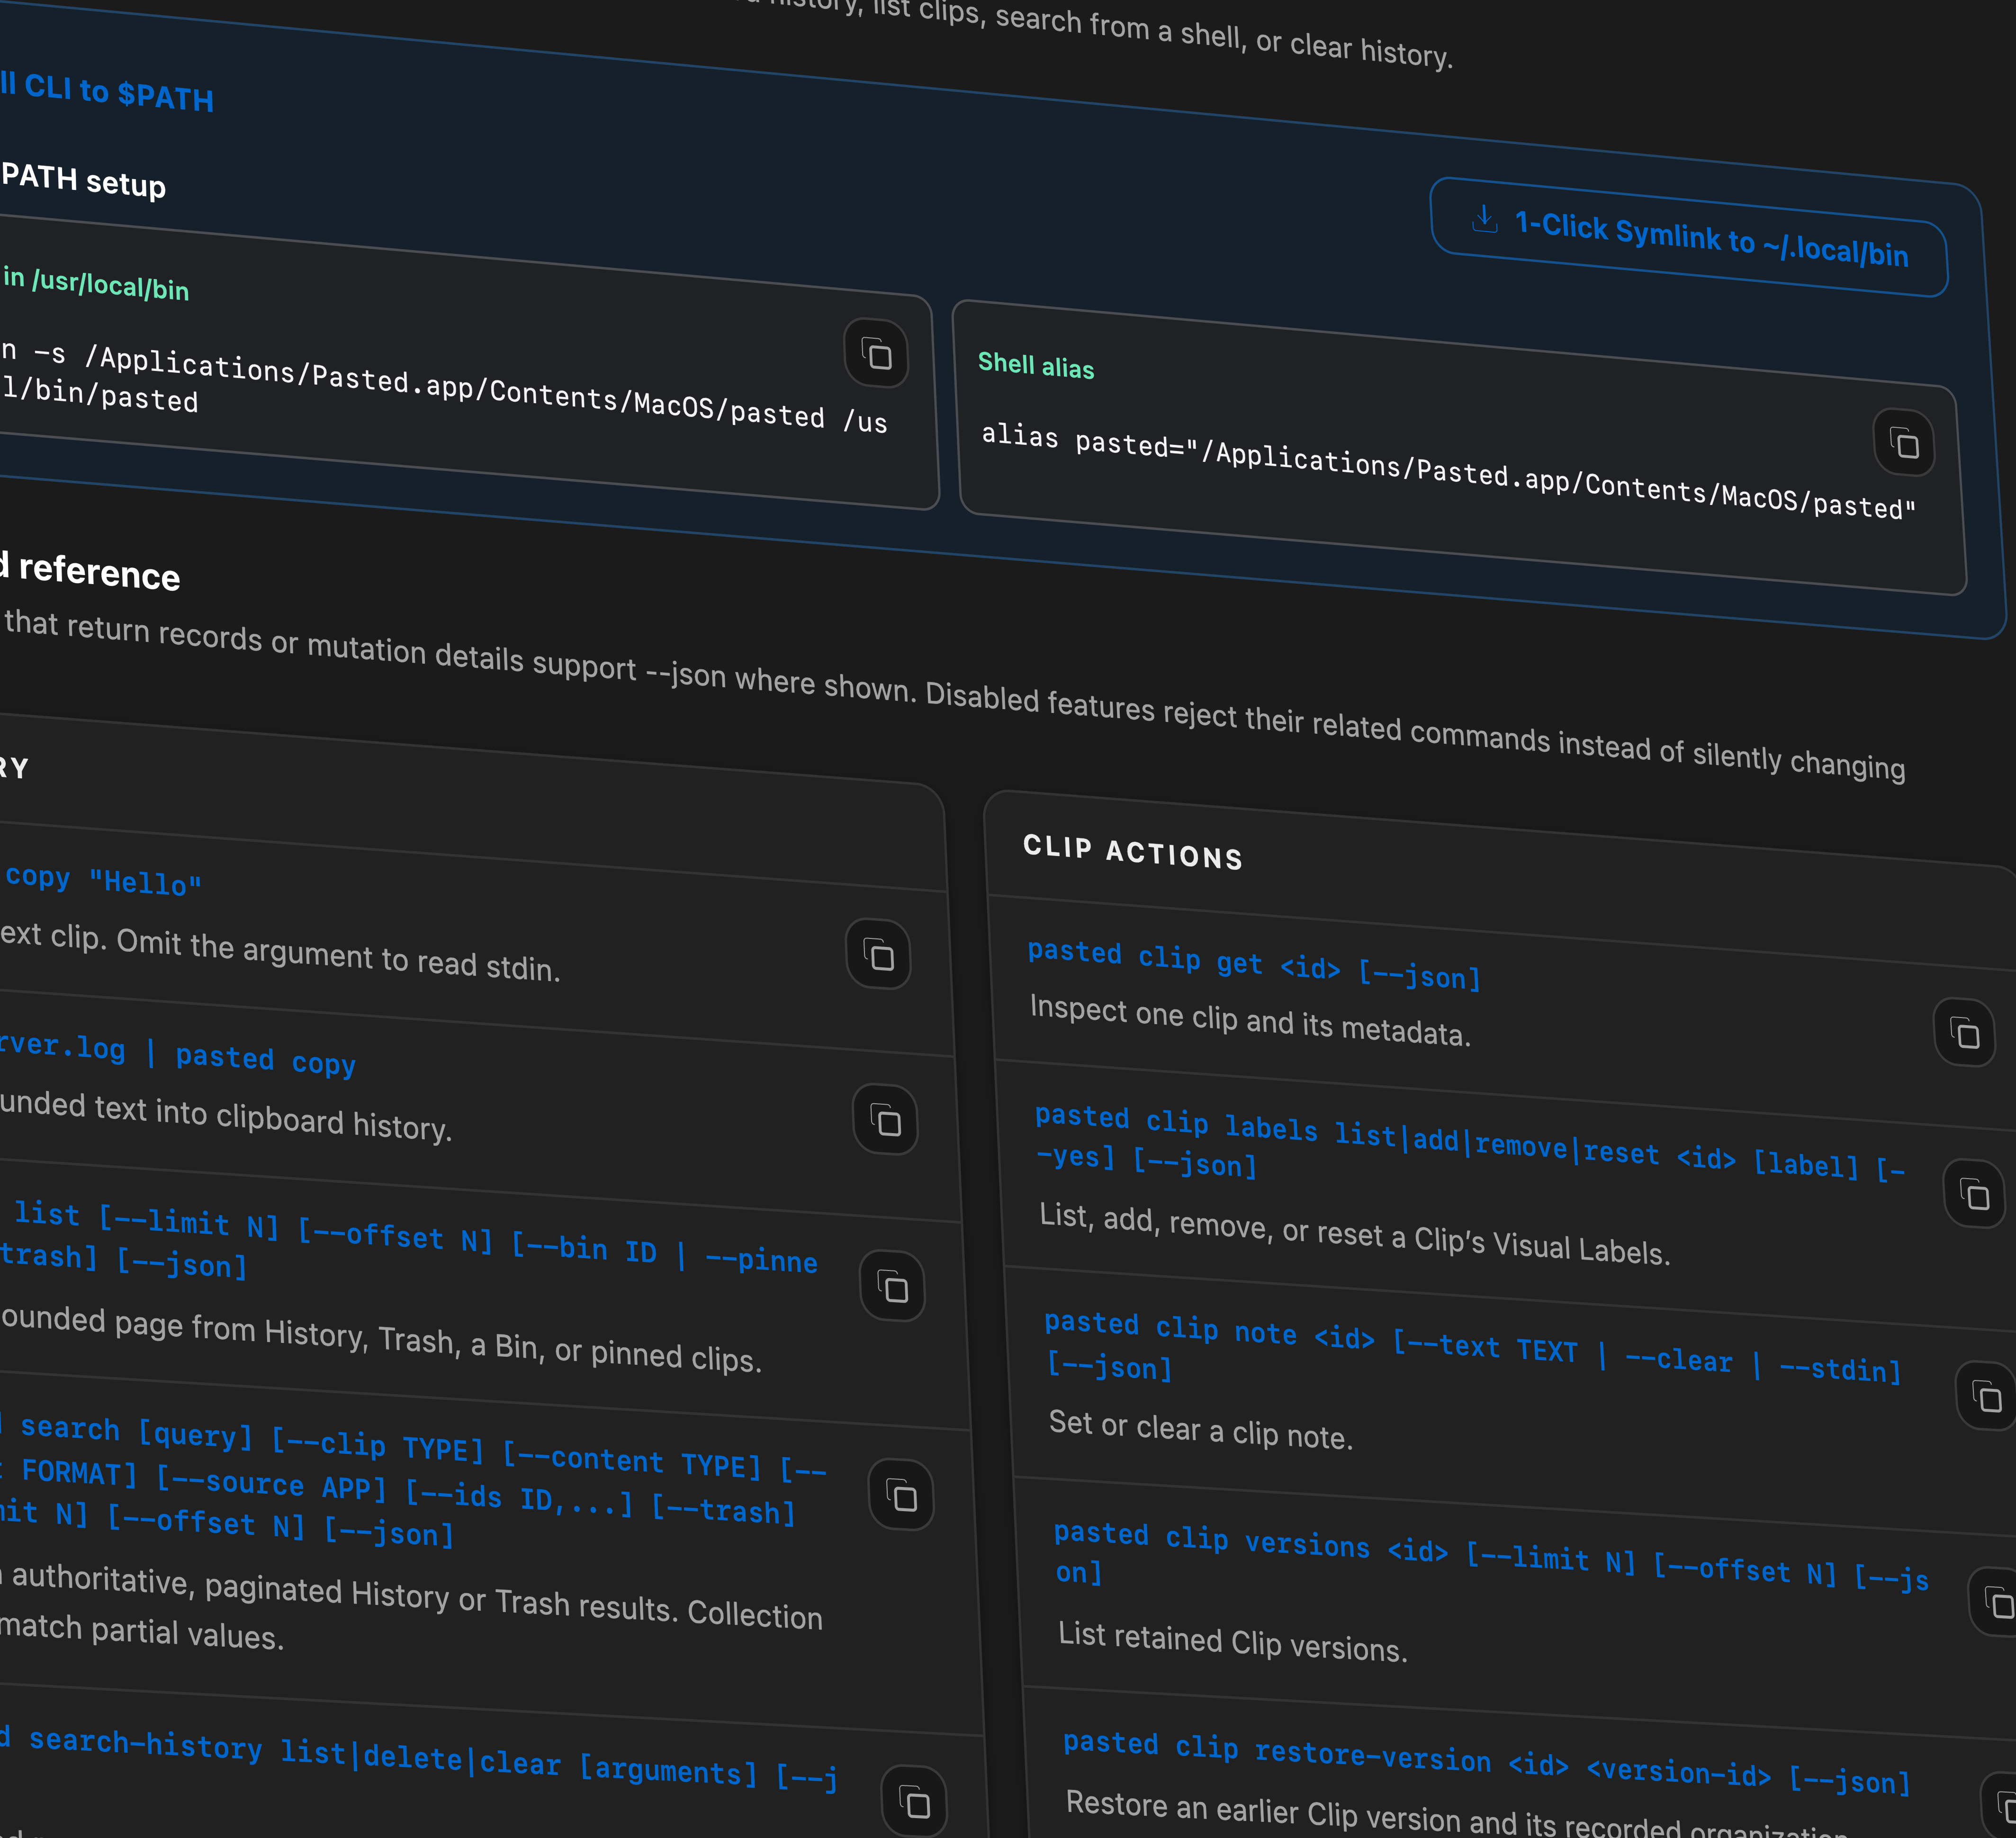Viewport: 2016px width, 1838px height.
Task: Click the CLI to $PATH heading
Action: point(107,92)
